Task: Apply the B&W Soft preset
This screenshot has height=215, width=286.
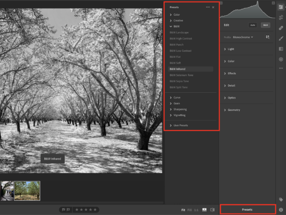Action: click(x=175, y=63)
